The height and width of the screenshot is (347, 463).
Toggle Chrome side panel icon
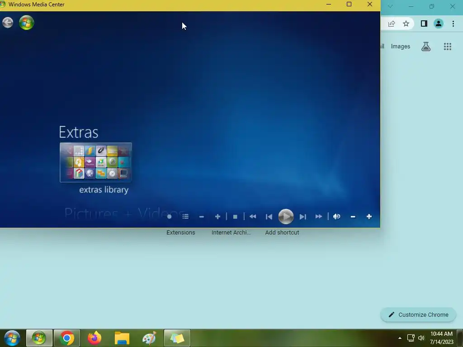(x=424, y=23)
